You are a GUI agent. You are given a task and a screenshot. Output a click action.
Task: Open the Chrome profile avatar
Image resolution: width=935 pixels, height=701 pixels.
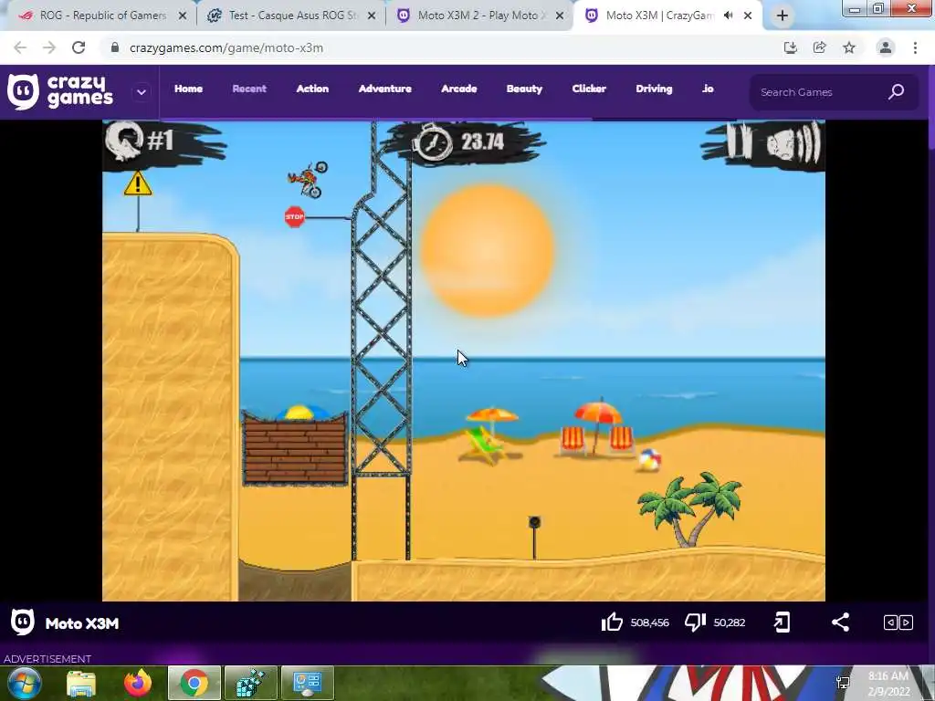coord(886,47)
